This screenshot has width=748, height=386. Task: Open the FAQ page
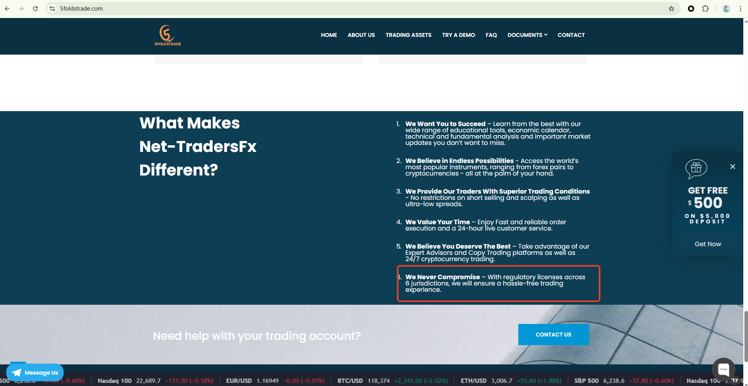[x=491, y=35]
